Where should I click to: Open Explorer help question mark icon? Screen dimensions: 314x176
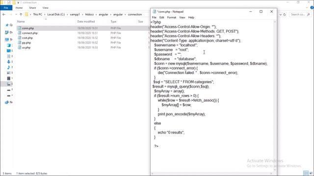[312, 8]
